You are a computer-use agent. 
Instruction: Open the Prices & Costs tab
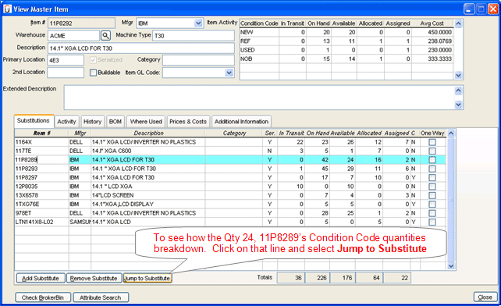click(188, 122)
